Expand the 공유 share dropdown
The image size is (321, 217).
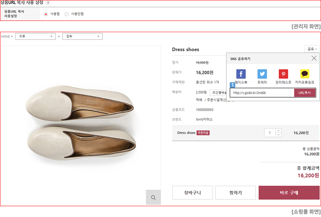(312, 49)
